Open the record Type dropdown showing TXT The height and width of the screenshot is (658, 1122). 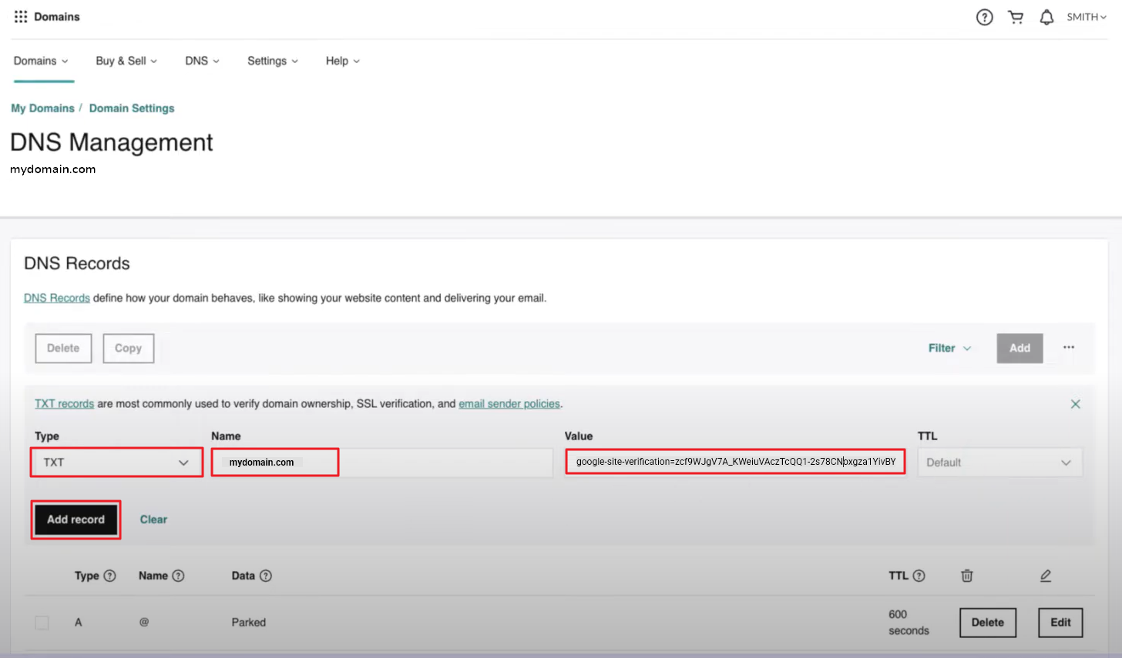116,462
